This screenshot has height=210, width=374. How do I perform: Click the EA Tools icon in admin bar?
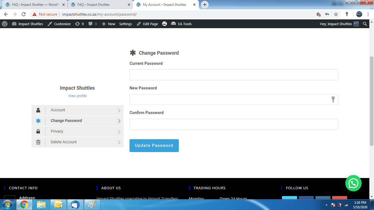pyautogui.click(x=173, y=24)
